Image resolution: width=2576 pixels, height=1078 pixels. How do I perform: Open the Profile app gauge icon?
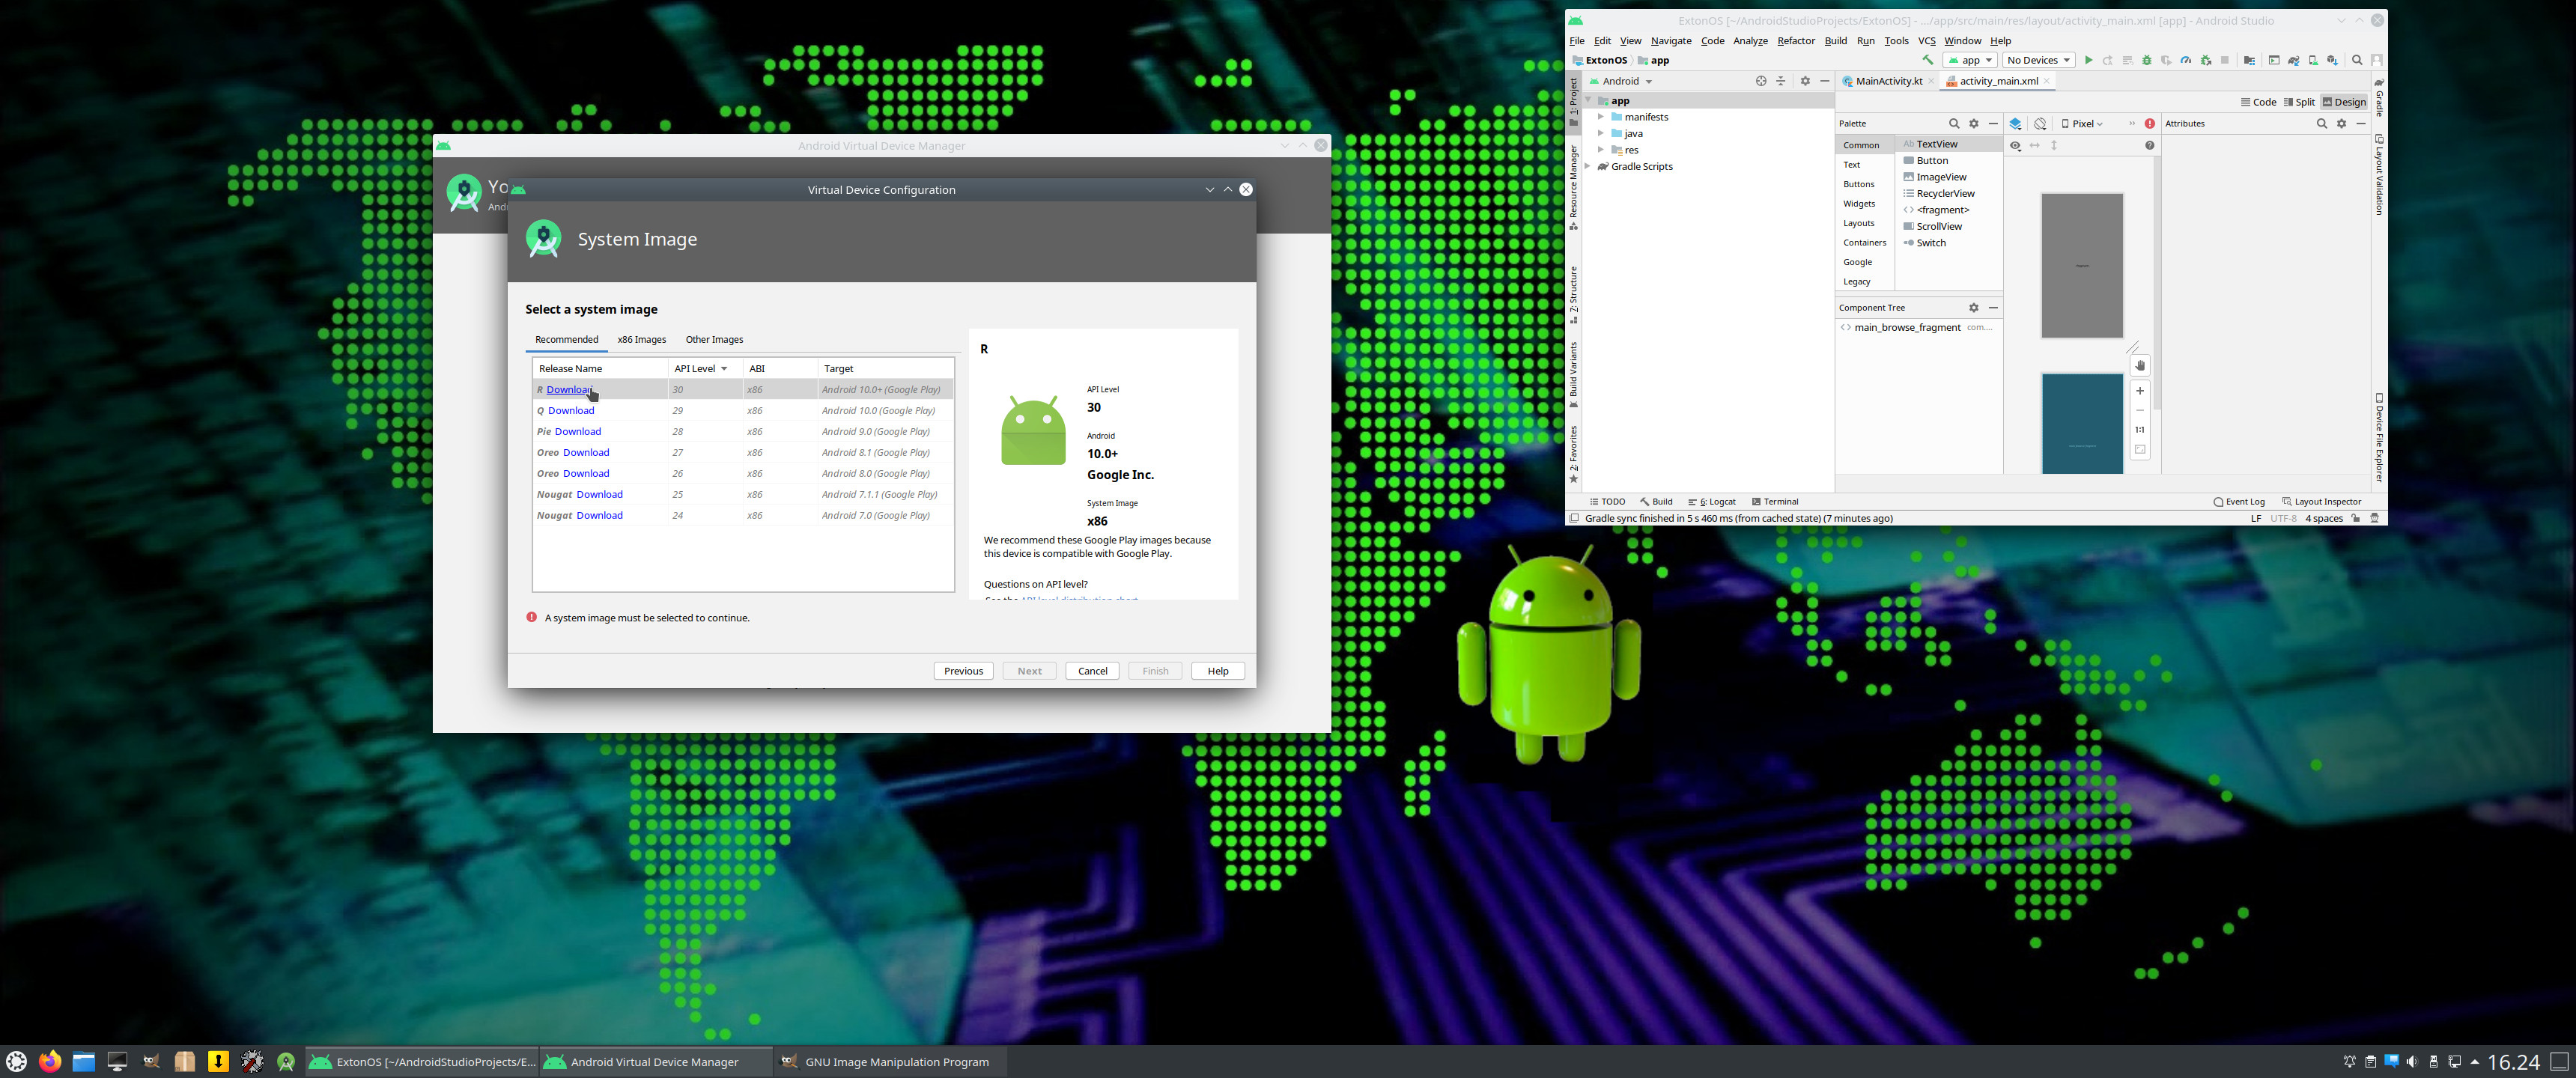click(x=2186, y=60)
